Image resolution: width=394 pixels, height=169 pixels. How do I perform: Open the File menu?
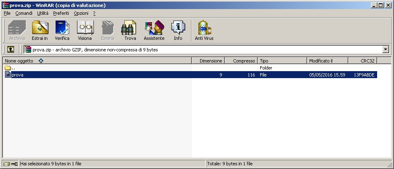coord(7,13)
